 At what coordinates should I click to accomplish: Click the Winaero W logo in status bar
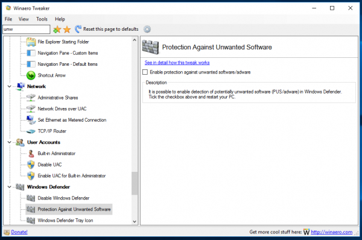(x=306, y=232)
